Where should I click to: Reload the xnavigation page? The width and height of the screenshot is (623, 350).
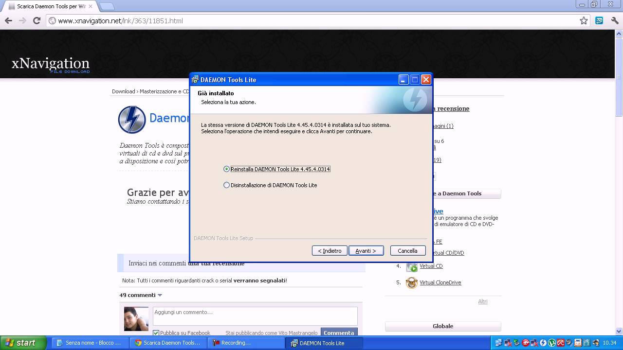tap(37, 20)
